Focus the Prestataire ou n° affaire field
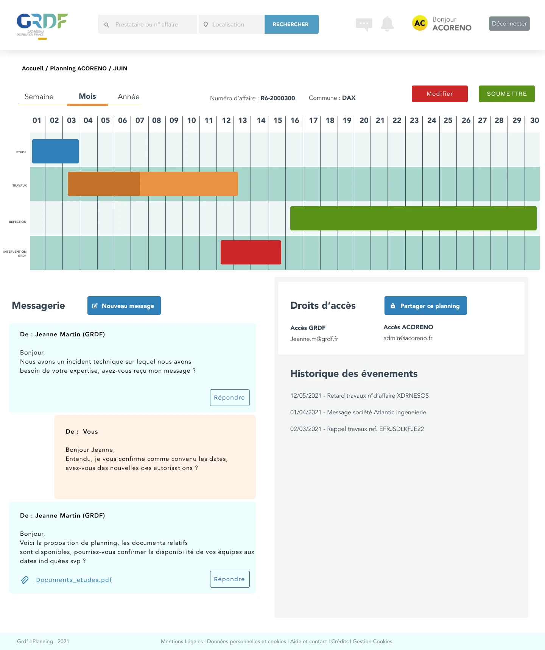Screen dimensions: 545x650 tap(148, 24)
